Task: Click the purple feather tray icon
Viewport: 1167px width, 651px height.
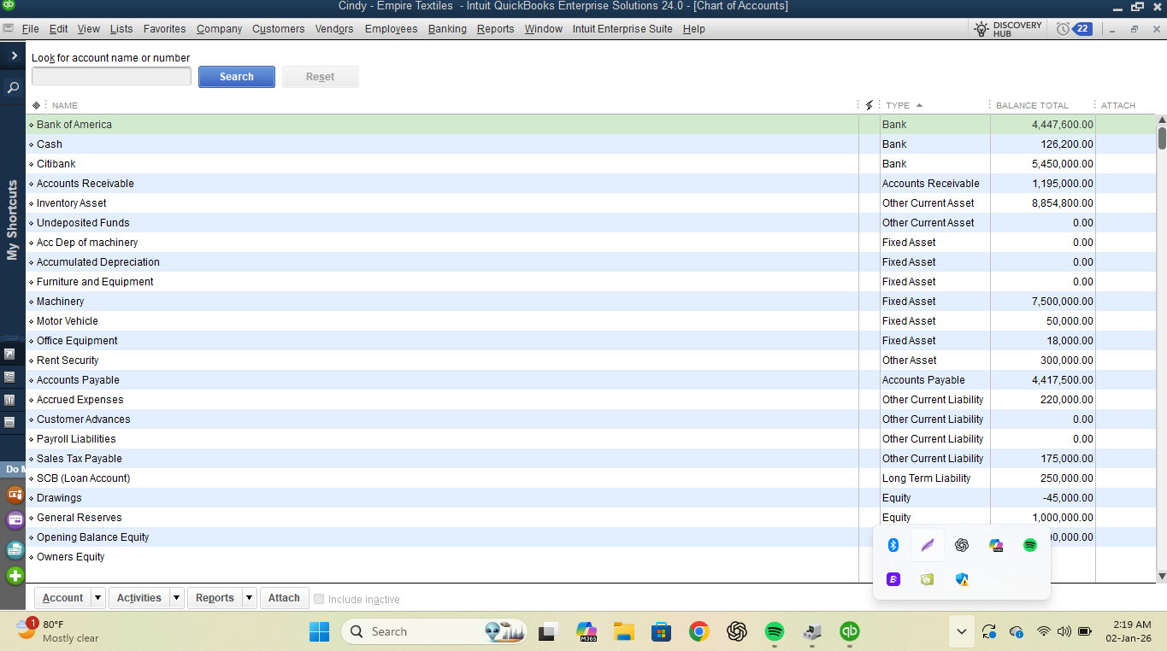Action: tap(928, 545)
